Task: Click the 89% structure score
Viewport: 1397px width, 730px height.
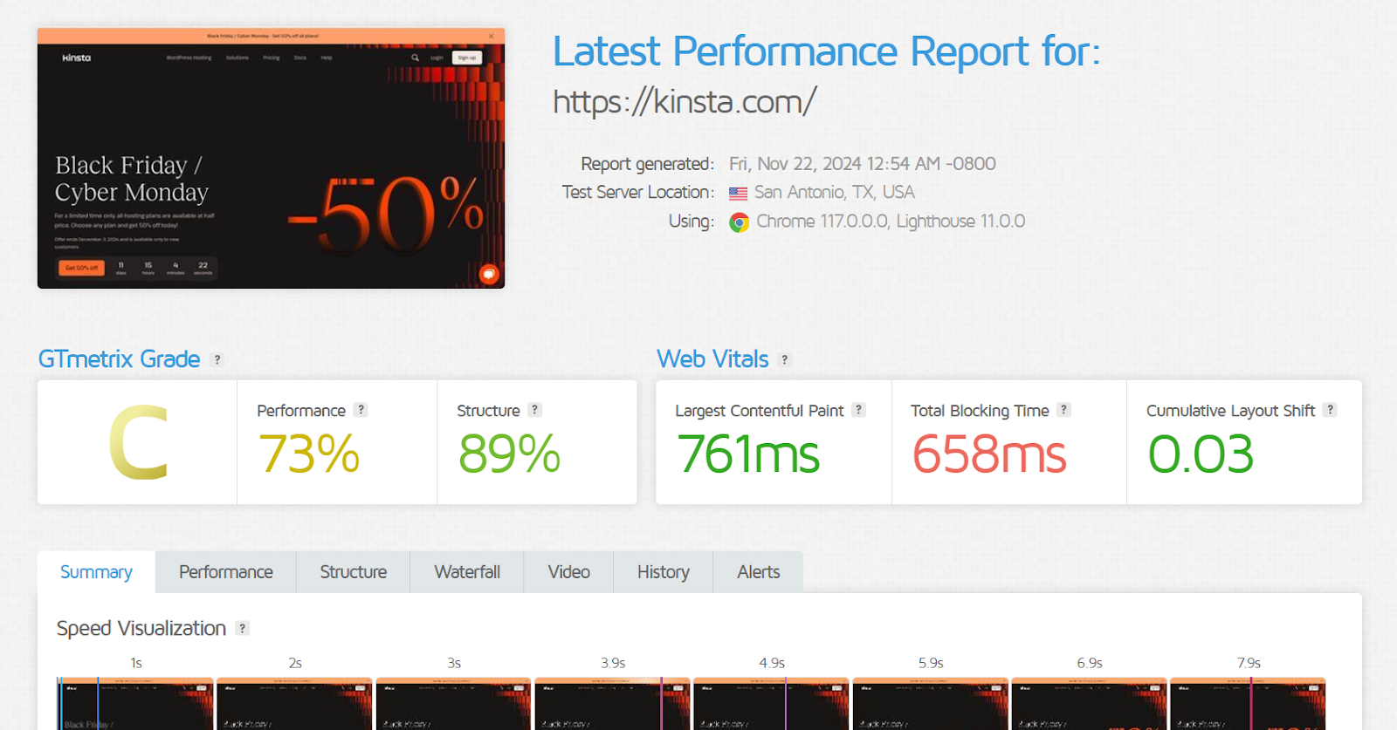Action: 509,454
